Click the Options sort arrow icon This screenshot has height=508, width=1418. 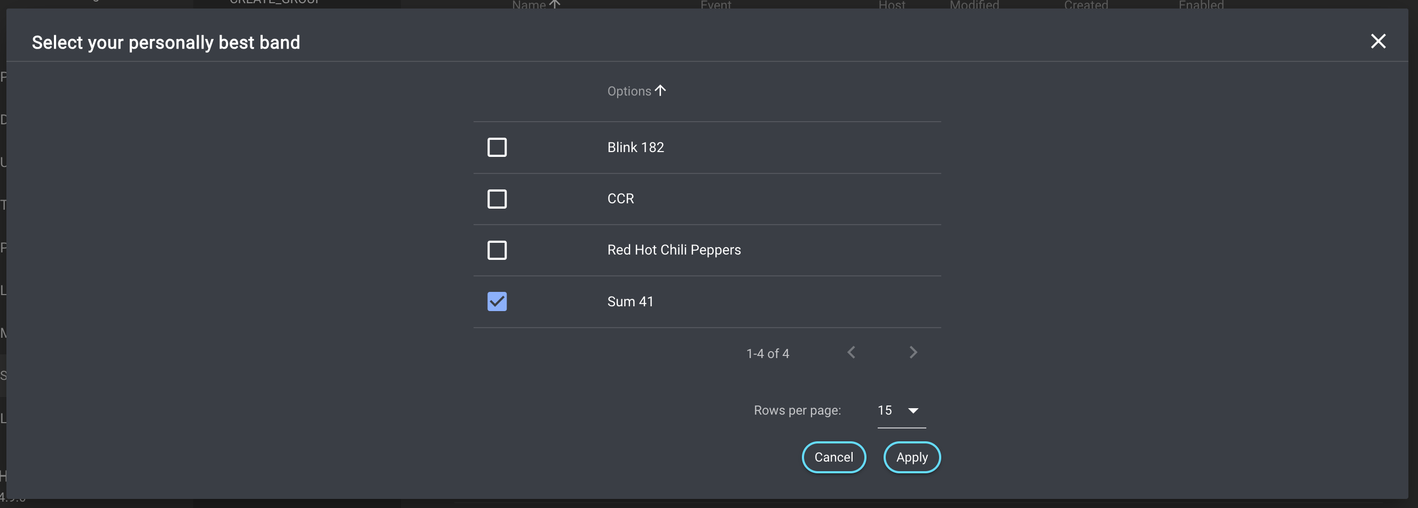pyautogui.click(x=660, y=90)
